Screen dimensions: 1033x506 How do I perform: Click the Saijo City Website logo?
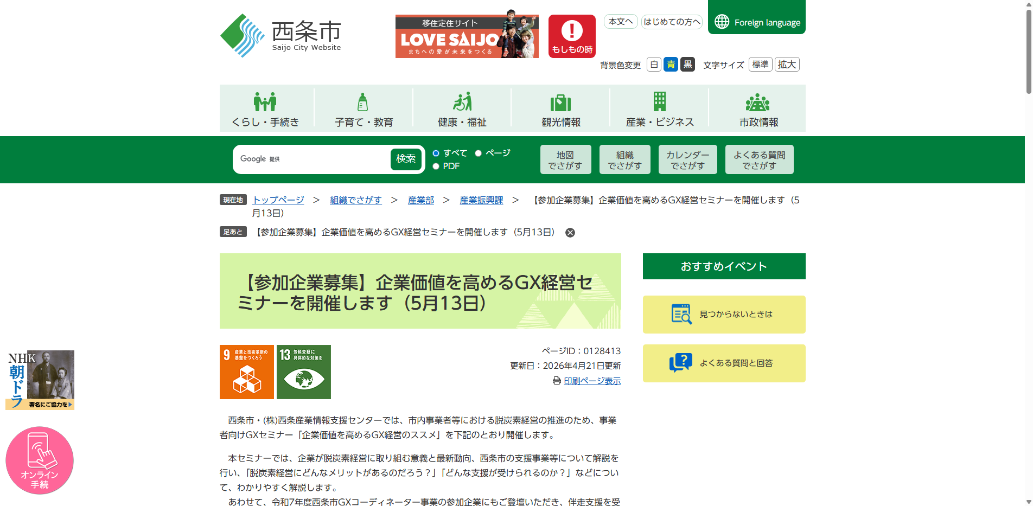280,36
